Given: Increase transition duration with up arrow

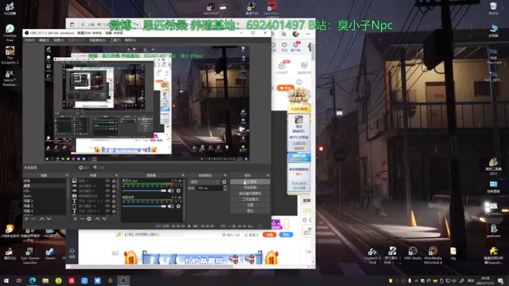Looking at the screenshot, I should [x=225, y=187].
